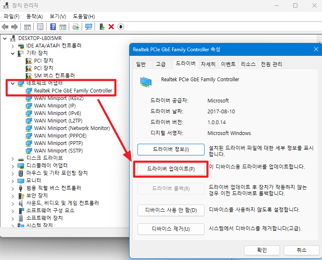Click the 취소 button

coord(302,250)
